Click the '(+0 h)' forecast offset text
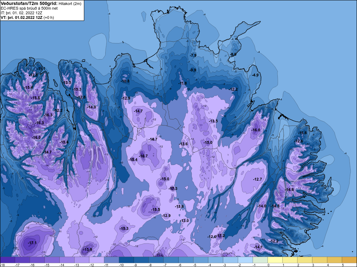The image size is (357, 267). (49, 17)
